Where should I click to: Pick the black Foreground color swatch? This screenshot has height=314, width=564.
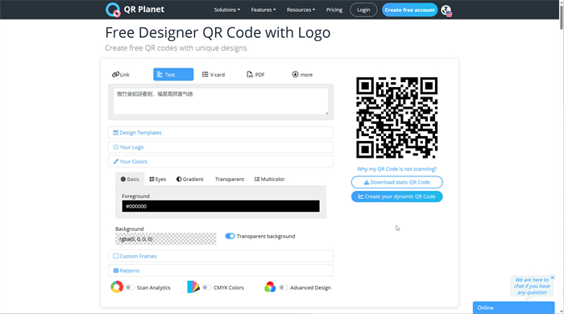pos(221,206)
